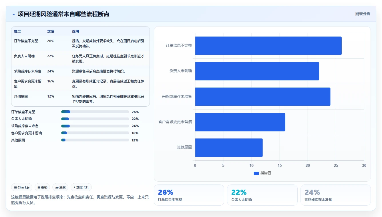Image resolution: width=382 pixels, height=217 pixels.
Task: Toggle the 指标值 legend swatch
Action: [256, 173]
